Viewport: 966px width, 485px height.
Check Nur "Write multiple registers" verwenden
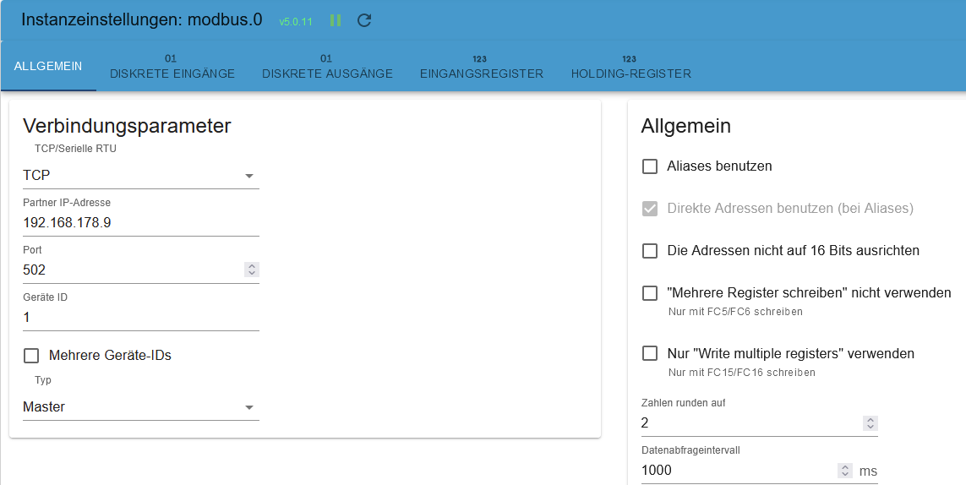650,354
